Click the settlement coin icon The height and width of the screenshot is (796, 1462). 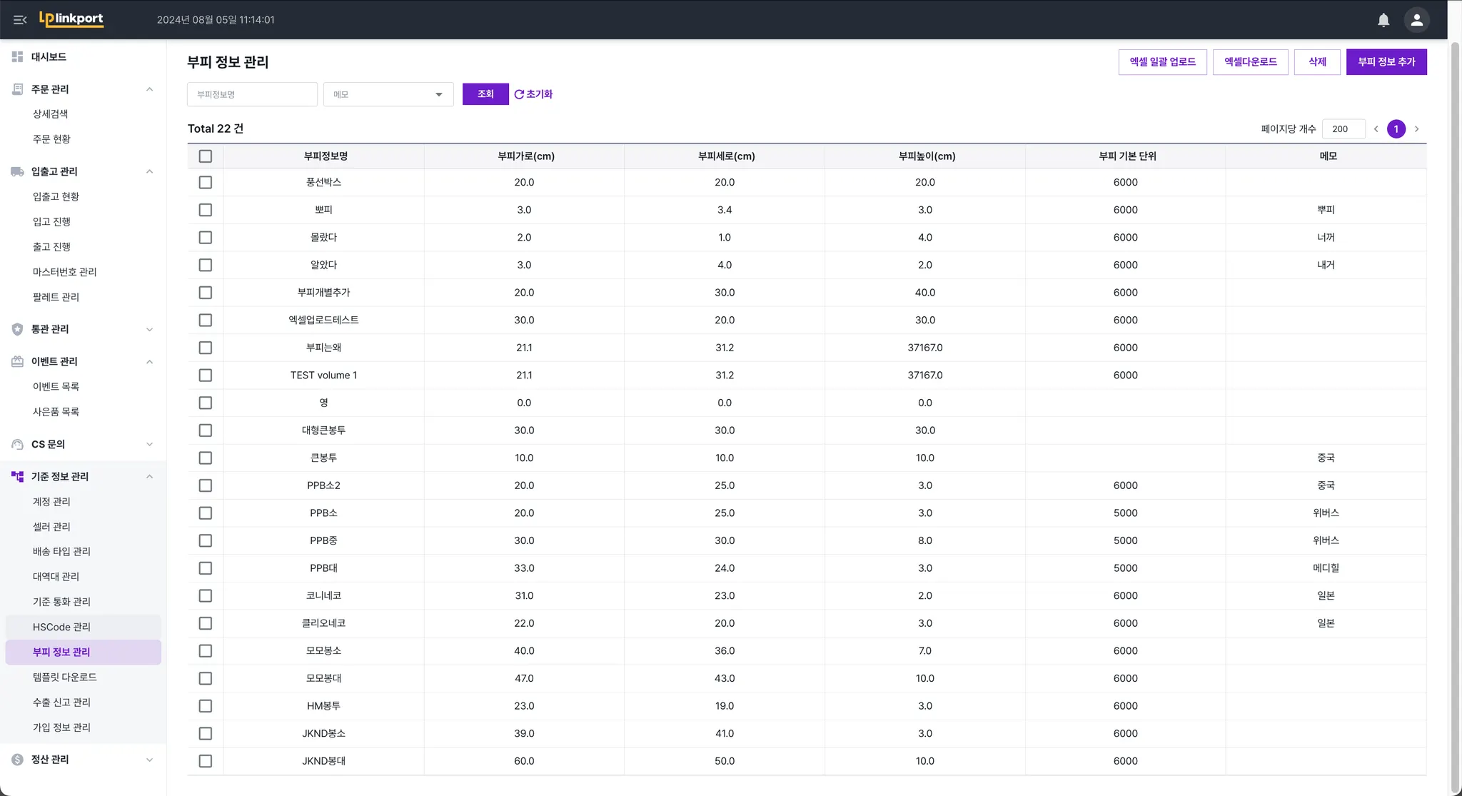pyautogui.click(x=18, y=760)
